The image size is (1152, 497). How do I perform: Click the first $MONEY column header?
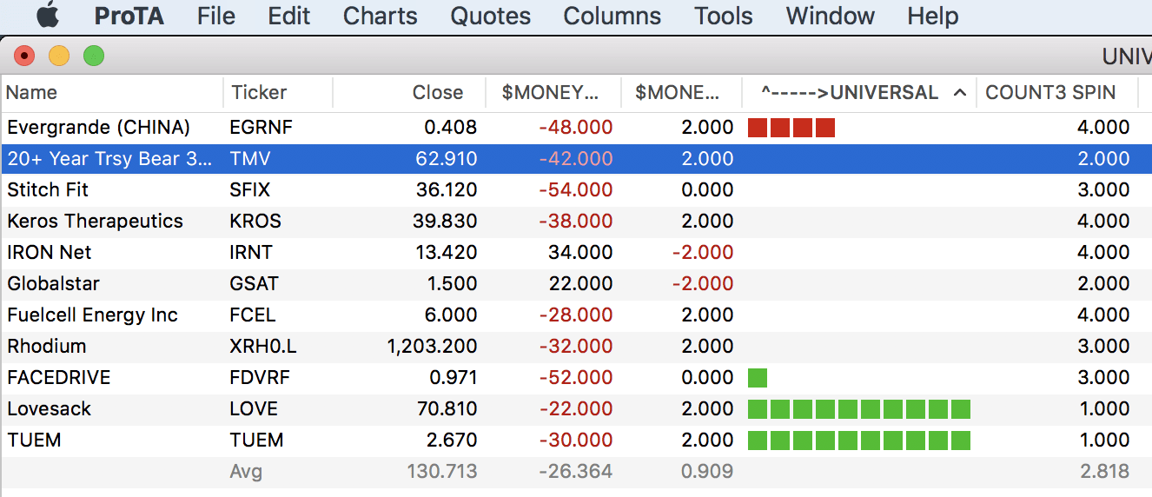(x=550, y=93)
